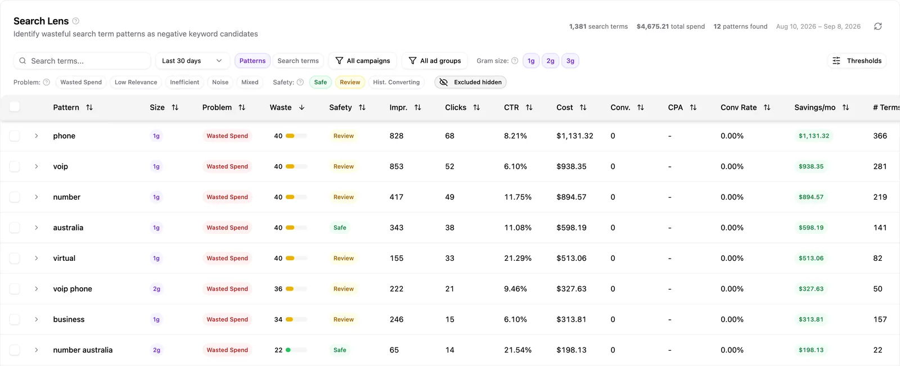
Task: Click the Safe badge in australia row
Action: (340, 228)
